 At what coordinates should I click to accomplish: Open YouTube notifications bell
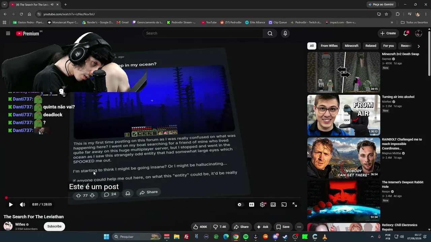tap(406, 33)
